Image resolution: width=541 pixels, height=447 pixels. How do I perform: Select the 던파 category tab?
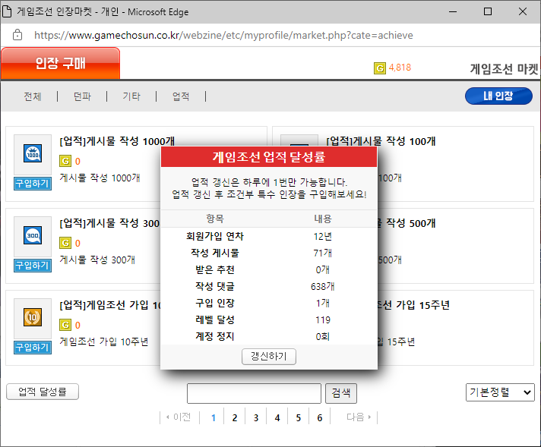pos(82,96)
